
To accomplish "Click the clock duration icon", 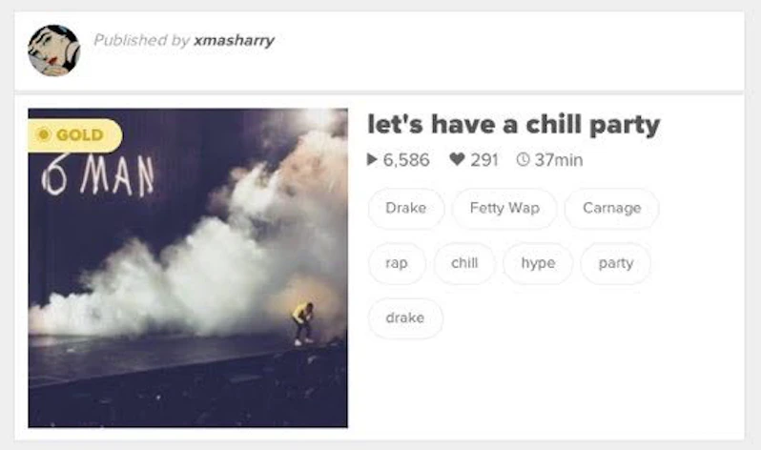I will [x=523, y=159].
